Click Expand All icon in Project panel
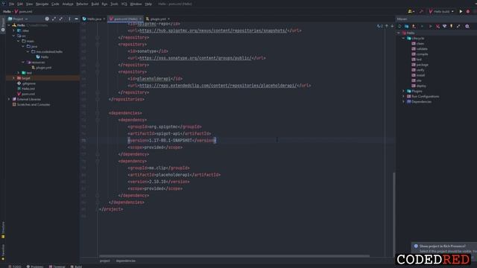Image resolution: width=477 pixels, height=268 pixels. click(54, 19)
